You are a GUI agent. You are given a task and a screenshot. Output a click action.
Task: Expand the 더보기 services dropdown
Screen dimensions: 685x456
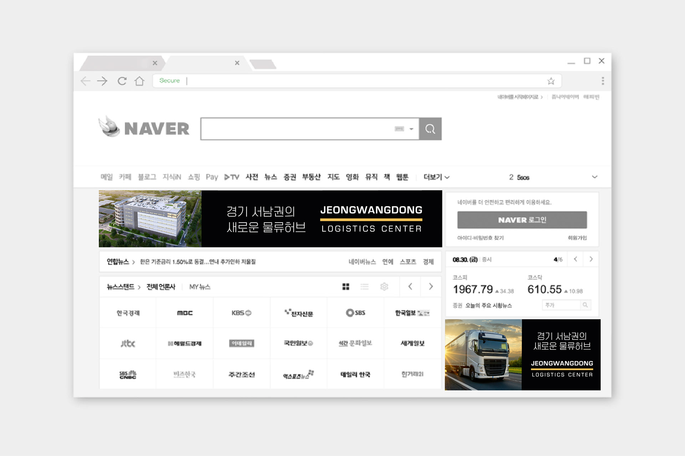coord(436,177)
